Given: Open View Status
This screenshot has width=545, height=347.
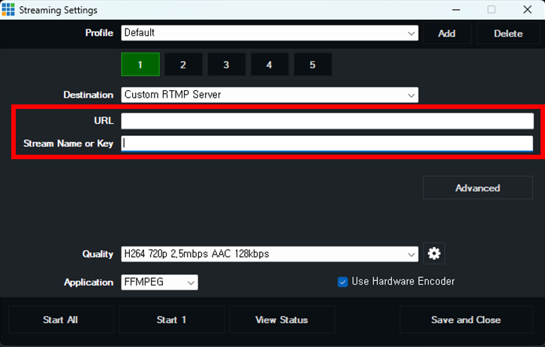Looking at the screenshot, I should [x=282, y=320].
